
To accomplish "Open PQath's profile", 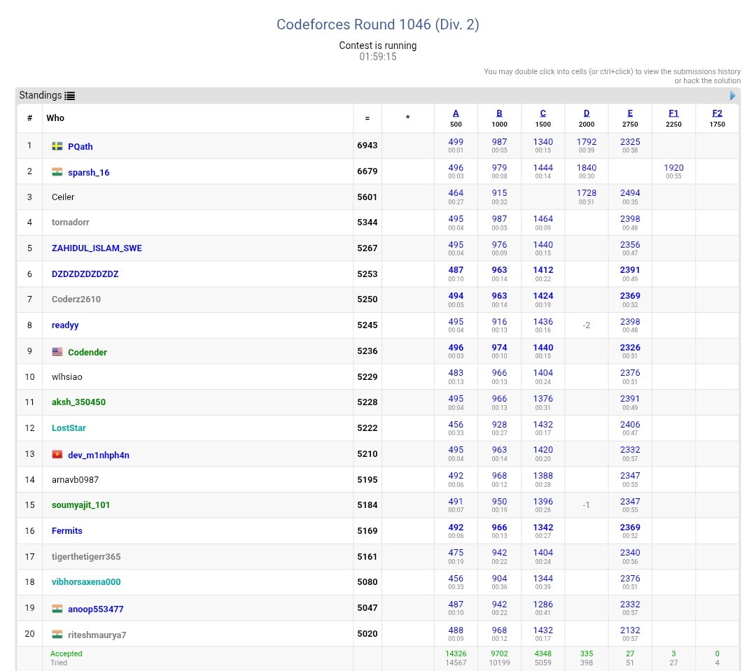I will click(80, 146).
